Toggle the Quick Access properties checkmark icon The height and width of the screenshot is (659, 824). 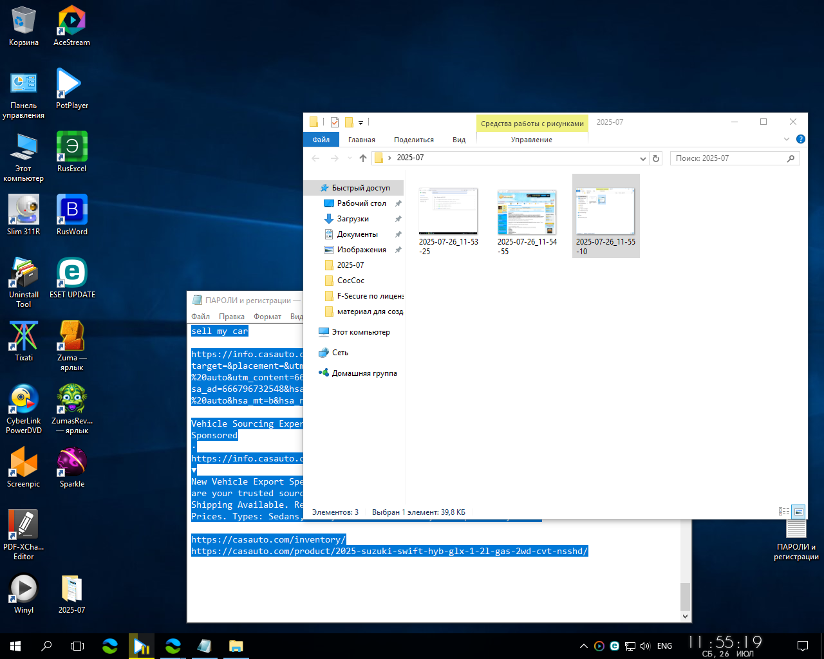335,122
